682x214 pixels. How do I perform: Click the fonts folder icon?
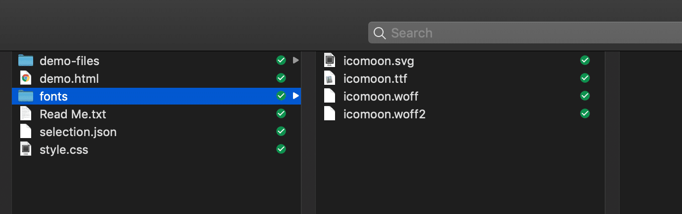[26, 96]
